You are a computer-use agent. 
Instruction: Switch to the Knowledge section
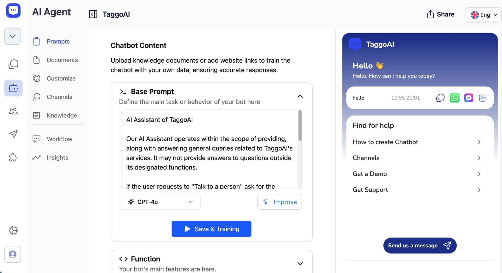pos(62,115)
